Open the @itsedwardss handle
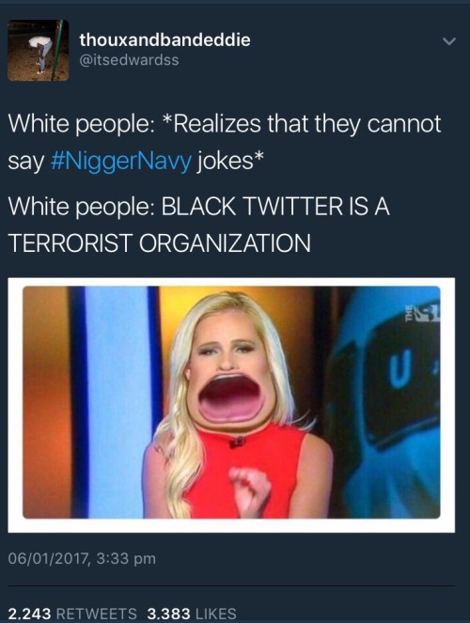Viewport: 470px width, 623px height. click(129, 60)
